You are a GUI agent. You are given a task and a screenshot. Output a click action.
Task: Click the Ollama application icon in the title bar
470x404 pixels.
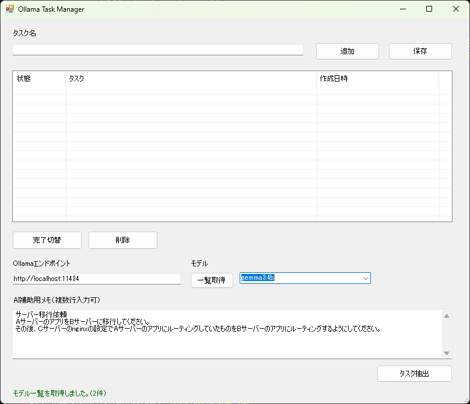[x=10, y=9]
